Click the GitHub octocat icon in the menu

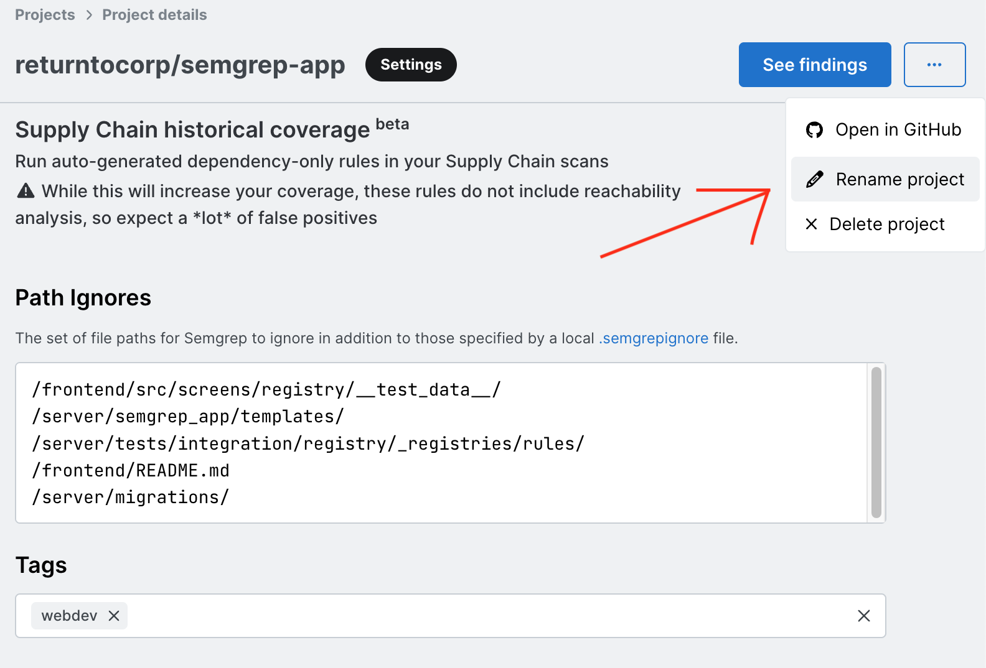pos(814,130)
